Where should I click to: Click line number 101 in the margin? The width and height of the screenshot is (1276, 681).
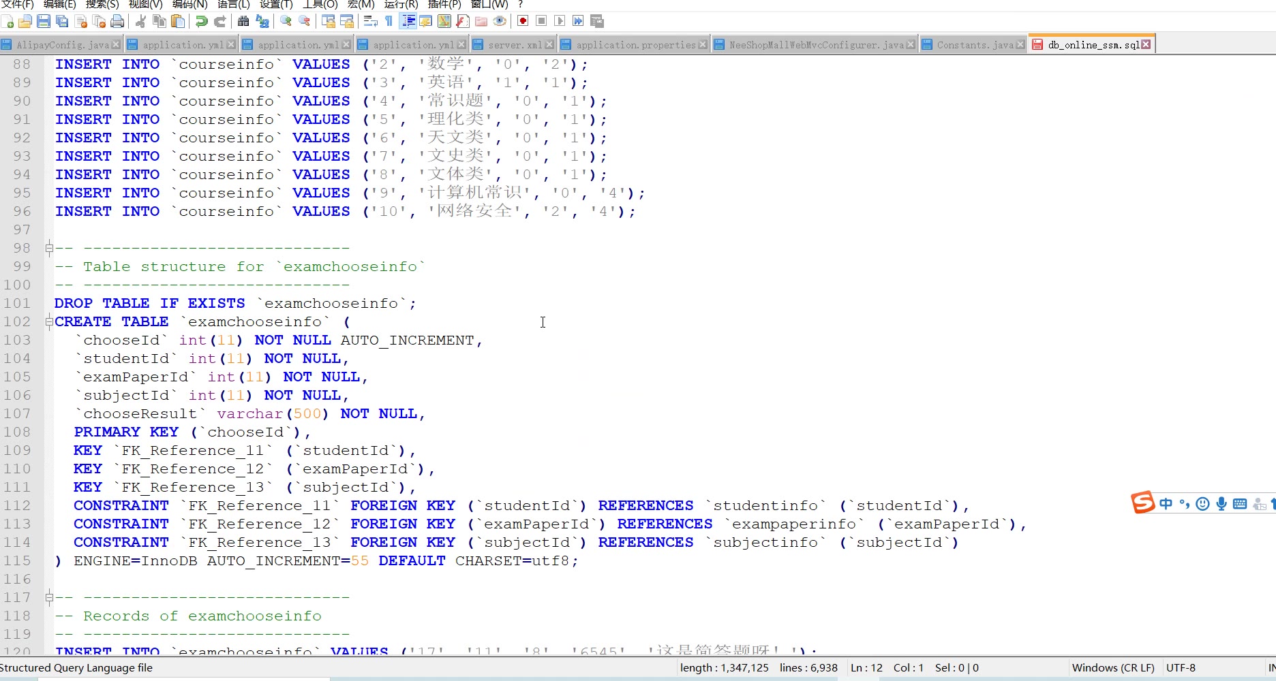17,303
